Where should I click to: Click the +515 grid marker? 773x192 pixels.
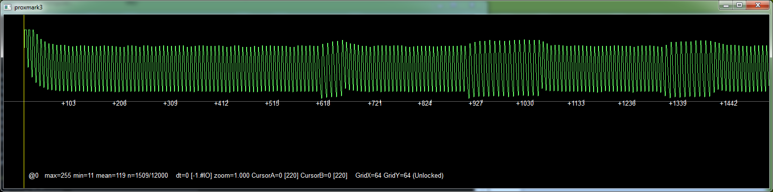coord(272,103)
